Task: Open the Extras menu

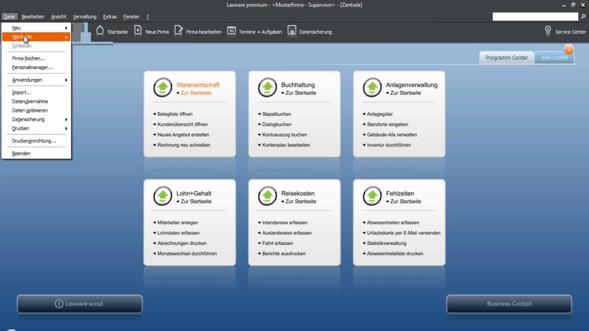Action: click(110, 17)
